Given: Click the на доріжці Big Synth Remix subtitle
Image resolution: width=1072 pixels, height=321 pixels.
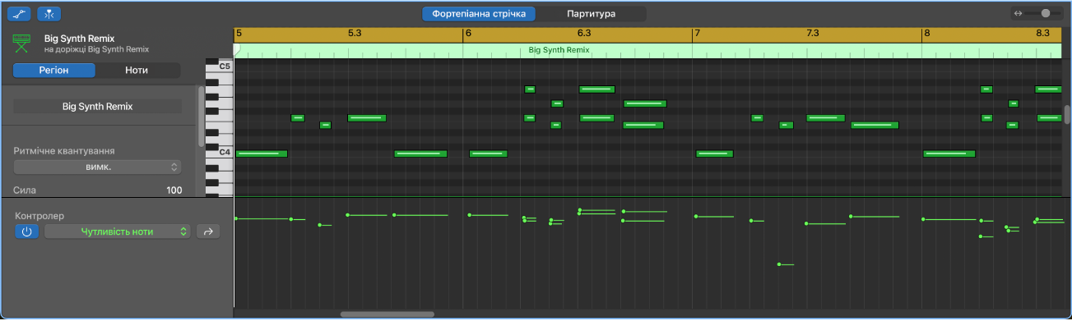Looking at the screenshot, I should [x=96, y=49].
